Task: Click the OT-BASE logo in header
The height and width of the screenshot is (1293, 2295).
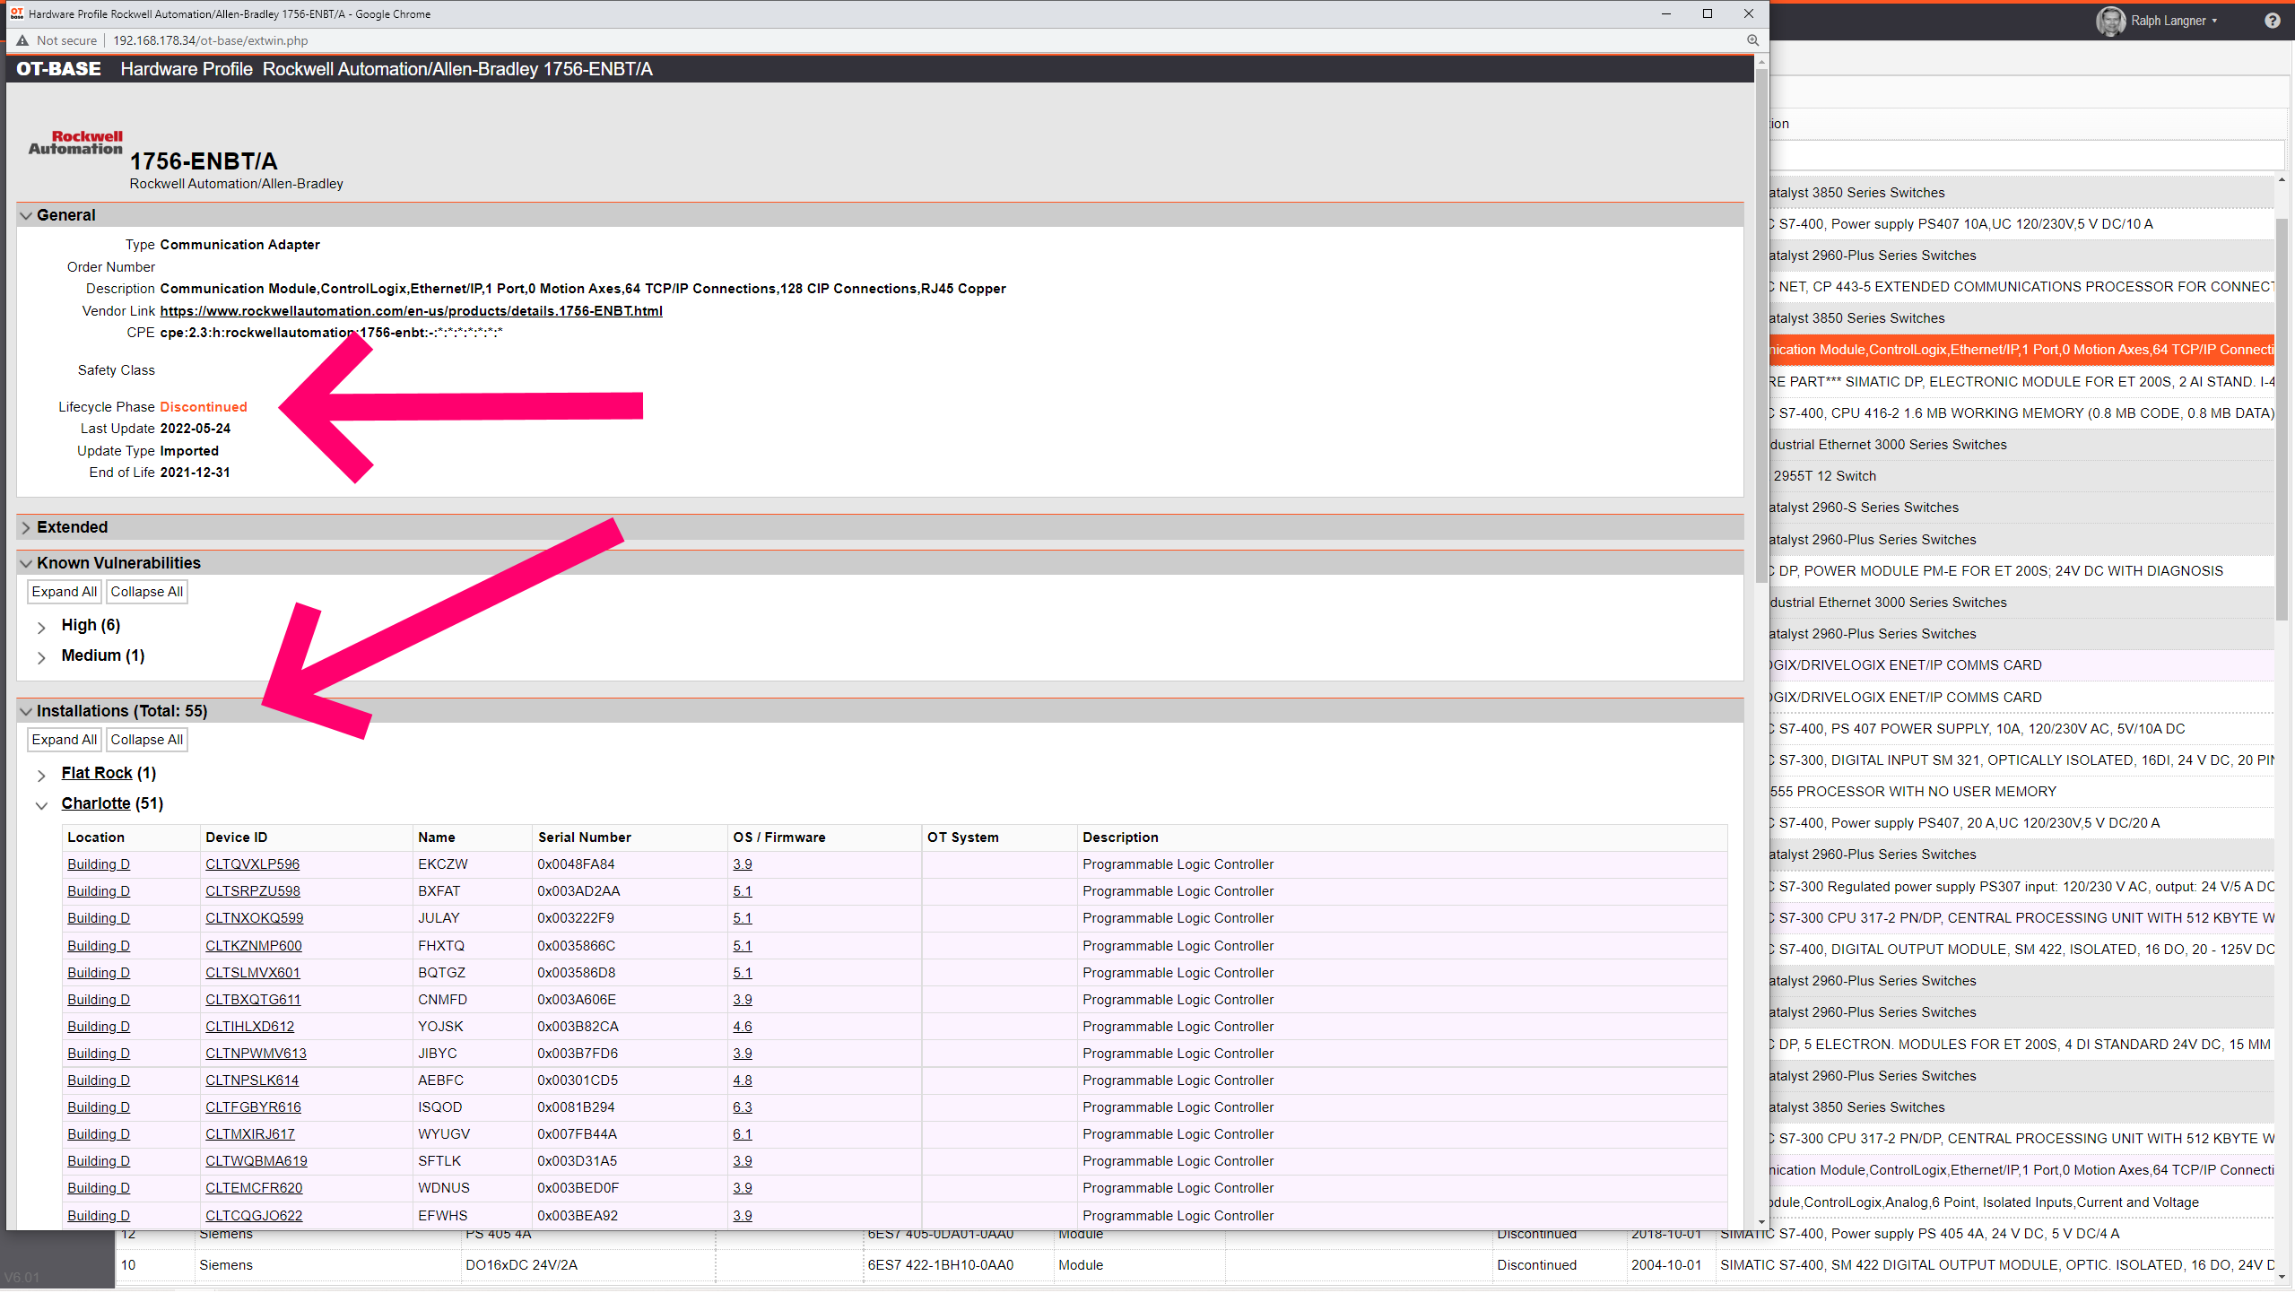Action: pyautogui.click(x=58, y=69)
